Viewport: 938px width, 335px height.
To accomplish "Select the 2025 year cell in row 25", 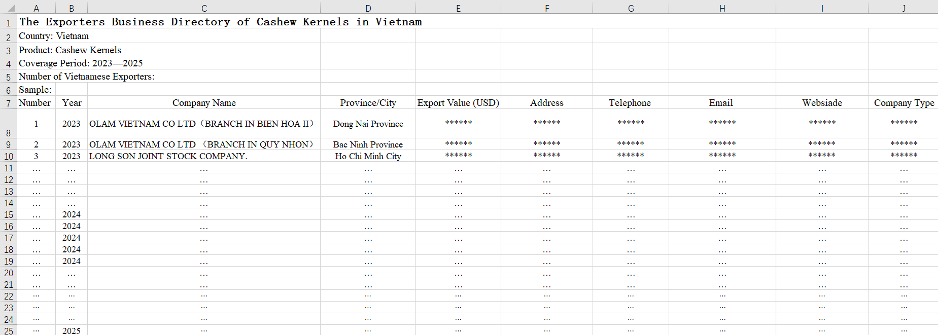I will pos(72,330).
